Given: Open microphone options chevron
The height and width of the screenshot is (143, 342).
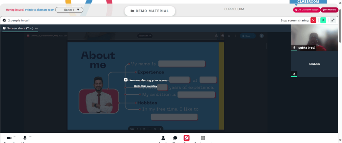Looking at the screenshot, I should (x=30, y=137).
